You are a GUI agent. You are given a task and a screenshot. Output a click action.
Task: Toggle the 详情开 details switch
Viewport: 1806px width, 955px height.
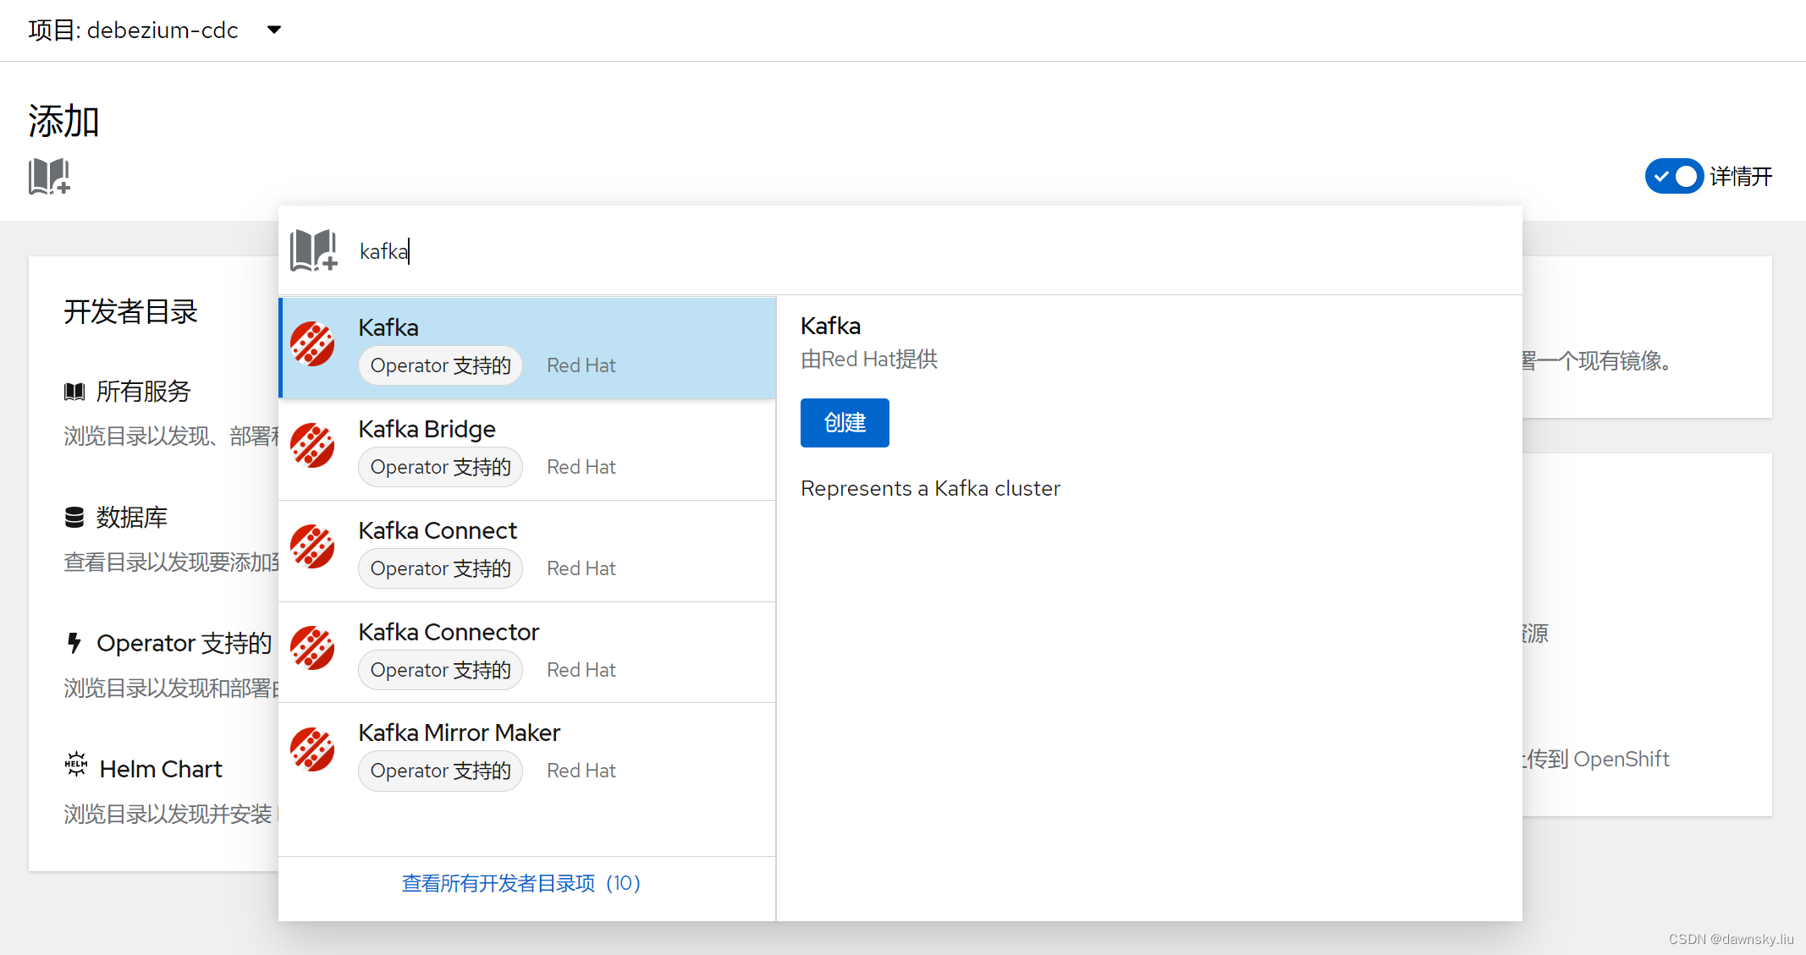point(1673,176)
